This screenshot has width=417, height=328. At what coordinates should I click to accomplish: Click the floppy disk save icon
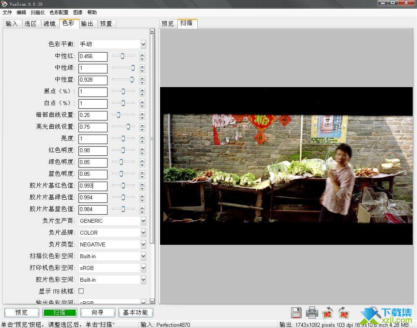click(x=296, y=313)
